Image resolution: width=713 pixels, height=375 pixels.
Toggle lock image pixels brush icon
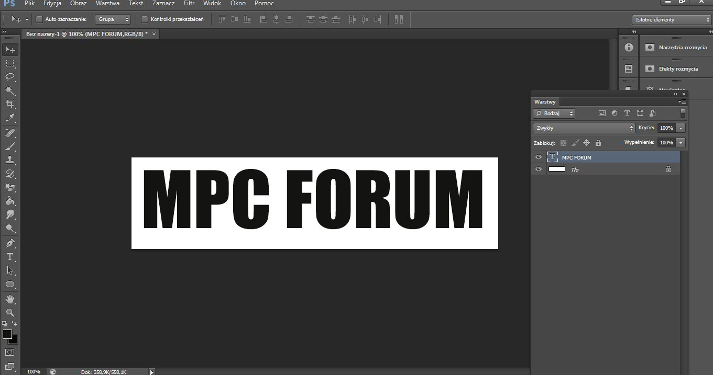tap(575, 142)
